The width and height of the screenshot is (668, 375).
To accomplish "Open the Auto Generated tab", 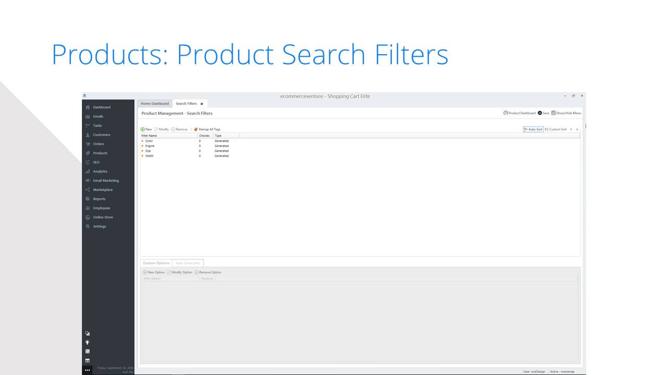I will coord(188,263).
